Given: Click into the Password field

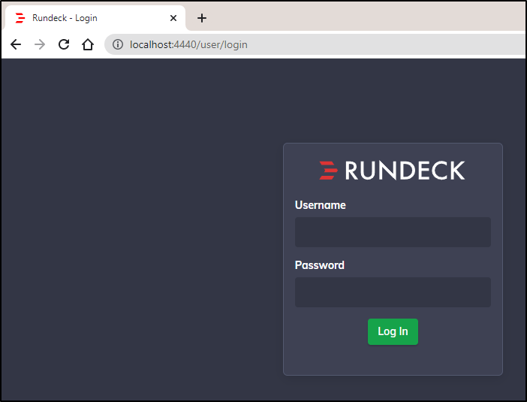Looking at the screenshot, I should click(x=393, y=292).
